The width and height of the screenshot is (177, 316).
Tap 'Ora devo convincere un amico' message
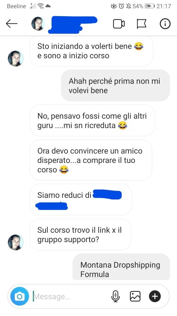coord(91,160)
